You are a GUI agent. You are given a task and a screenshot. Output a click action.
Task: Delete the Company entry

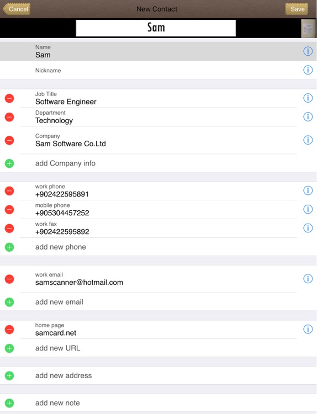9,140
